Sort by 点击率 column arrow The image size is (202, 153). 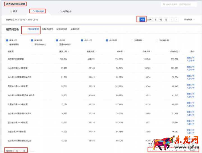(x=124, y=52)
